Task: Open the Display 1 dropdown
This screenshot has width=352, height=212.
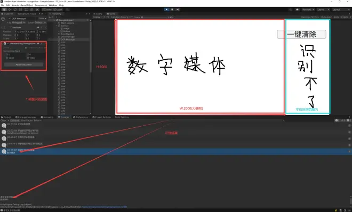Action: (99, 17)
